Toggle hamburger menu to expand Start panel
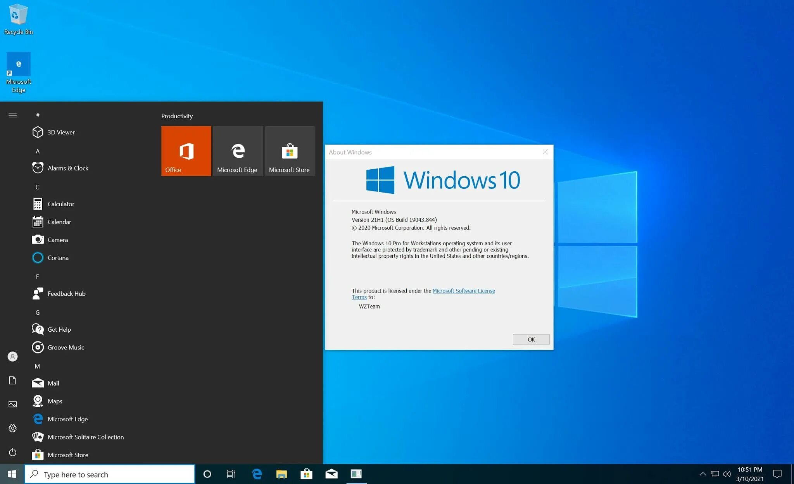This screenshot has width=794, height=484. [12, 115]
